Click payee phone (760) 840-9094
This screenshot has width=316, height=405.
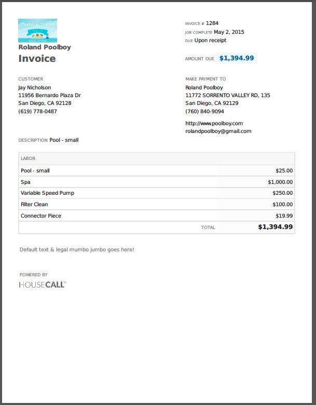tap(204, 111)
